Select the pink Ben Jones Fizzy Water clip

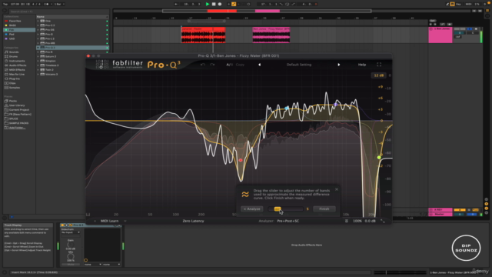pyautogui.click(x=271, y=35)
